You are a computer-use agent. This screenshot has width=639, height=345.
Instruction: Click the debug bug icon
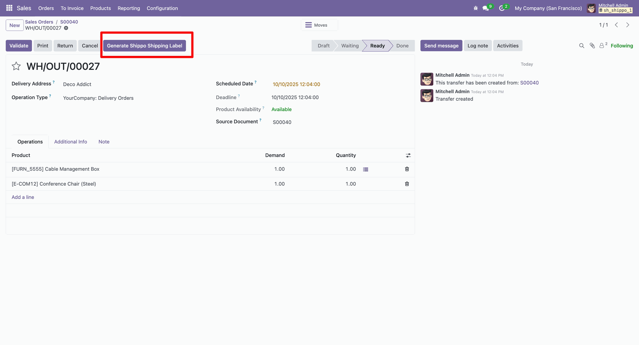click(x=476, y=8)
